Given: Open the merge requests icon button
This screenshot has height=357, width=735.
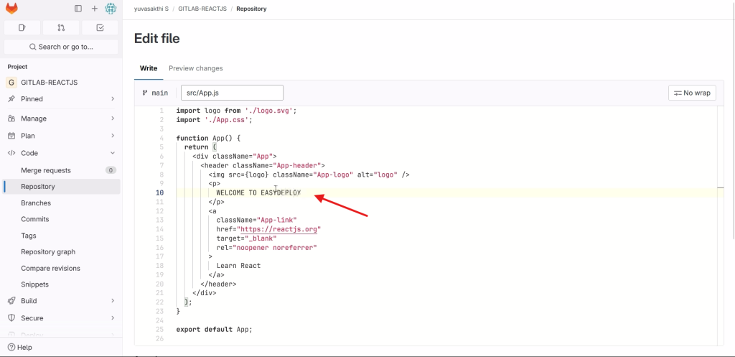Looking at the screenshot, I should (x=61, y=28).
